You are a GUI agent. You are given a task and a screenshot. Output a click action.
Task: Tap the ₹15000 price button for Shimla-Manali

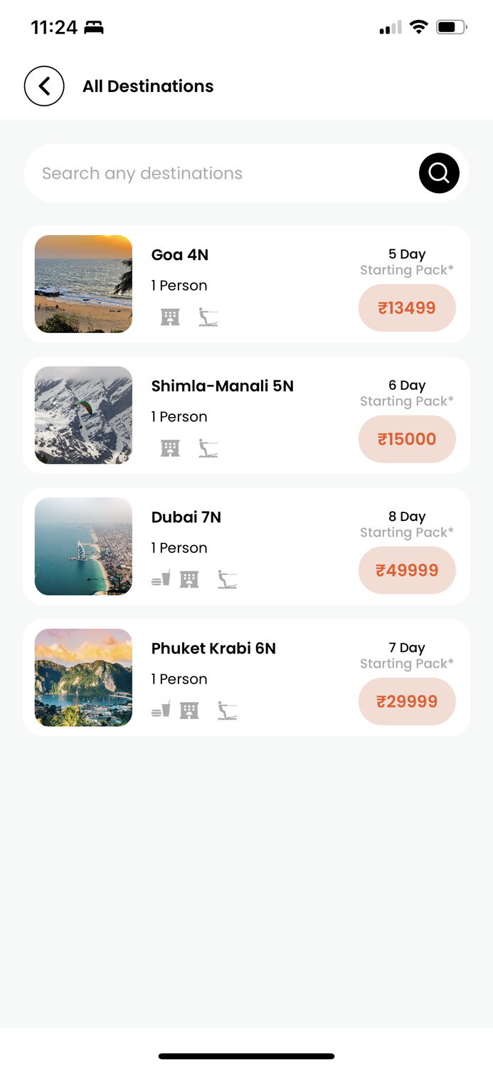(x=406, y=439)
